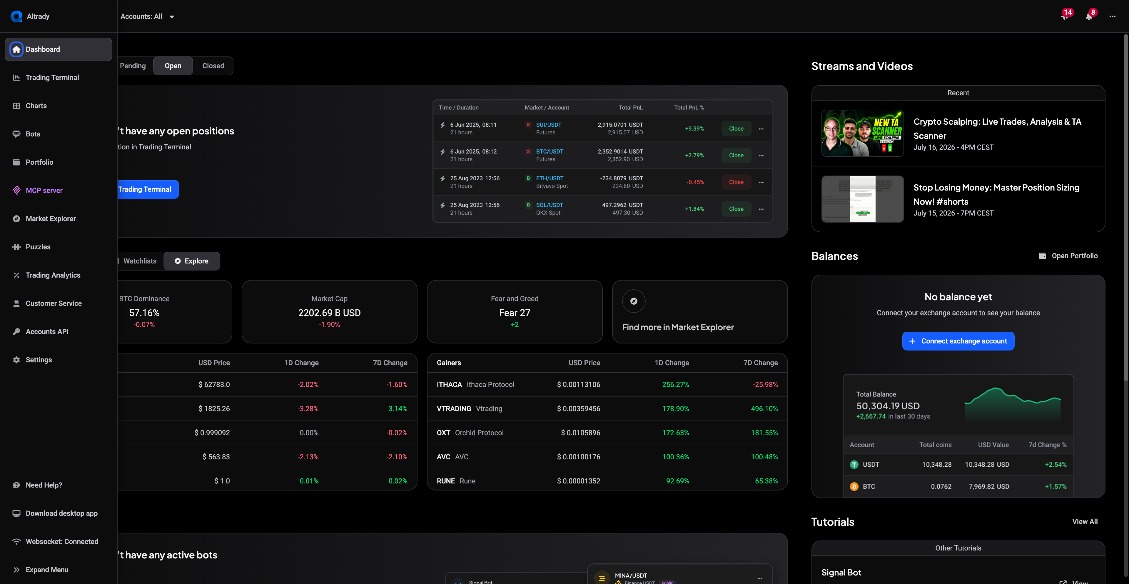Select the ITHACA Ithaca Protocol gainer row

[x=607, y=385]
